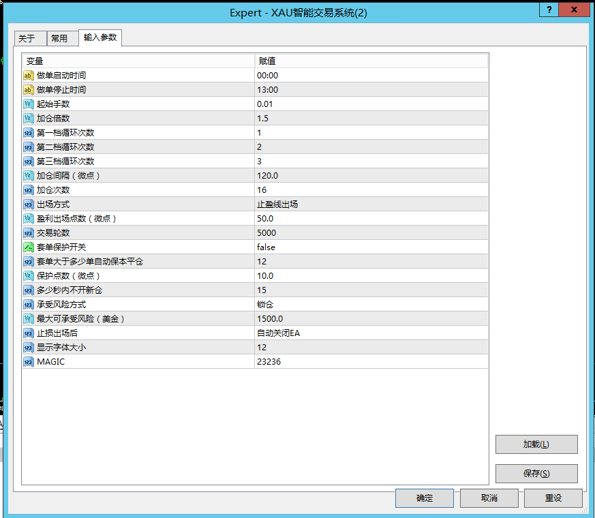Confirm the dialog with the 确定 button
Screen dimensions: 595x518
click(x=424, y=498)
